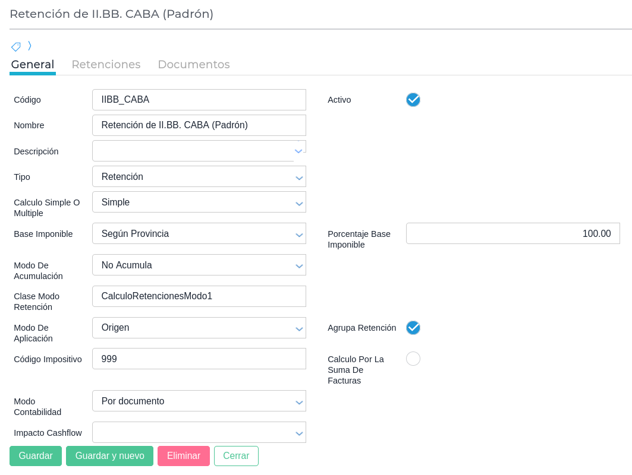Expand the Modo Contabilidad dropdown
The height and width of the screenshot is (475, 632).
pos(199,401)
